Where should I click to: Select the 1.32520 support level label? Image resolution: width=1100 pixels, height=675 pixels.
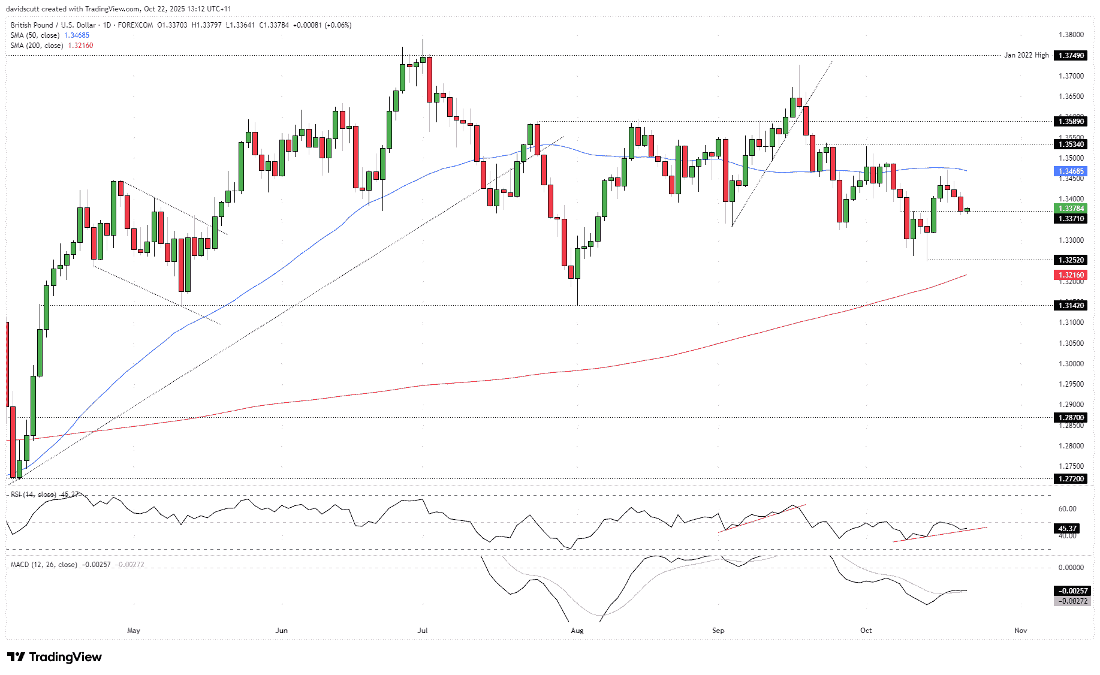point(1071,260)
